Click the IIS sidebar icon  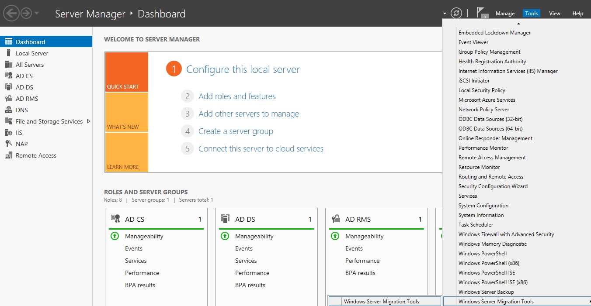click(x=8, y=133)
